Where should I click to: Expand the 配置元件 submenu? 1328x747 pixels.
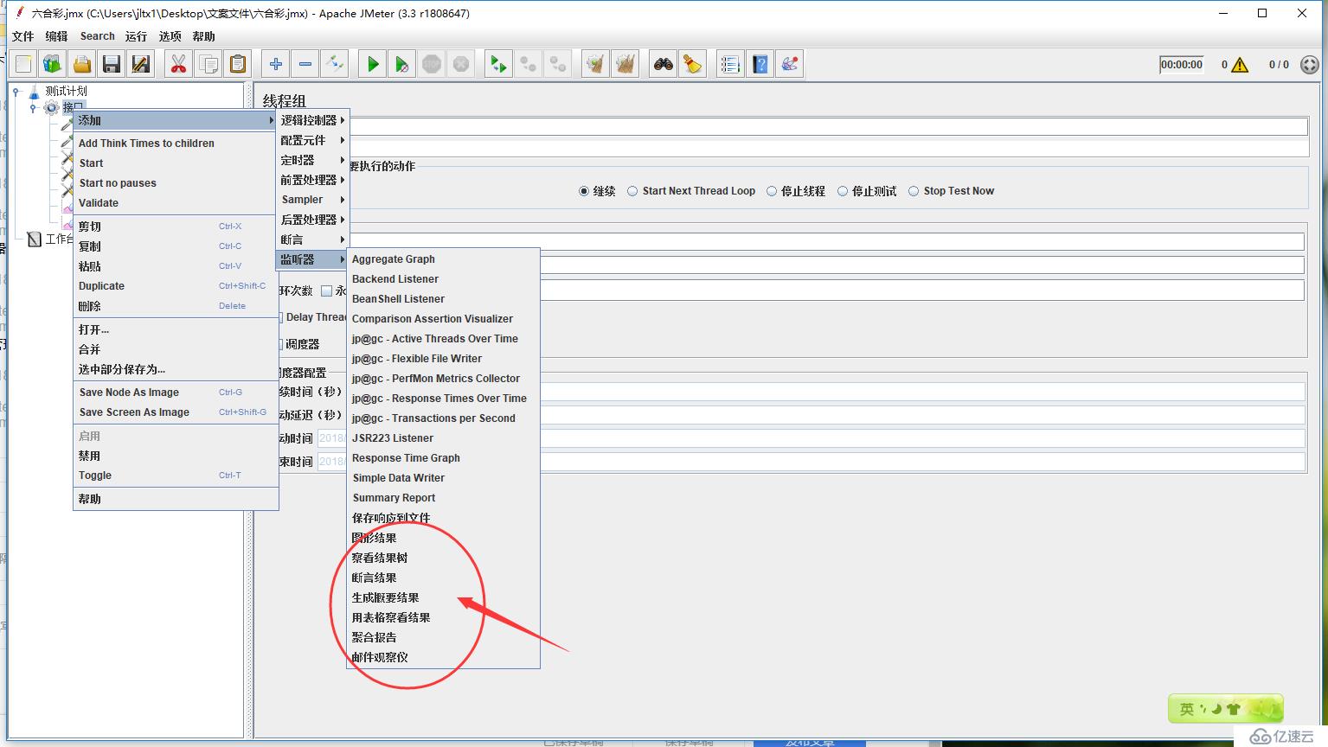pyautogui.click(x=312, y=140)
